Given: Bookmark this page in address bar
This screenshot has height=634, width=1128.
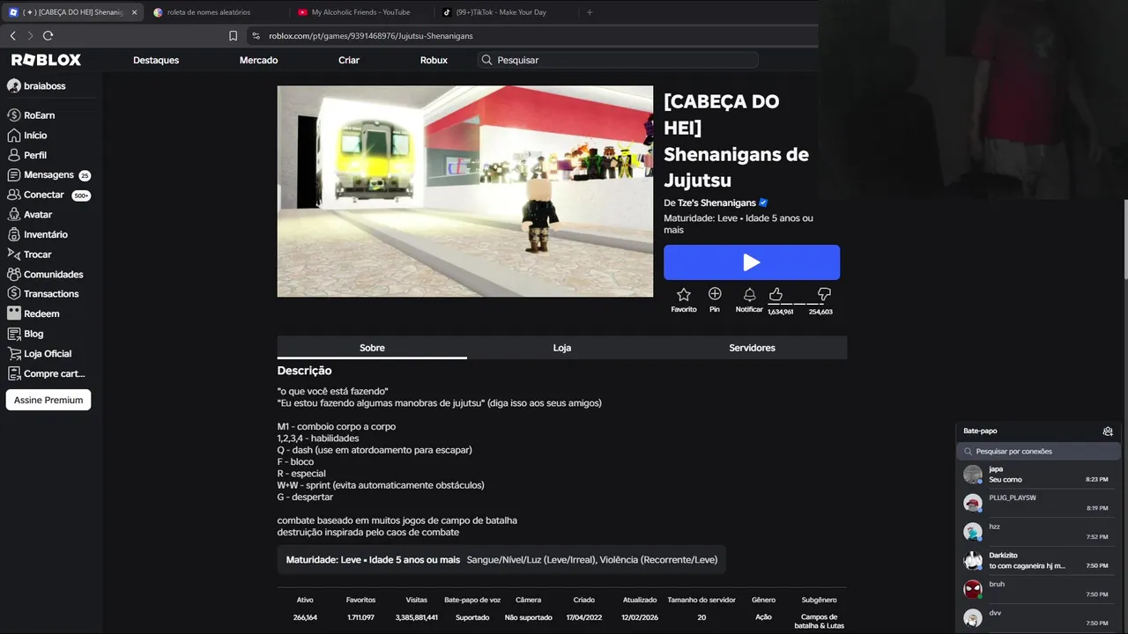Looking at the screenshot, I should click(x=233, y=36).
